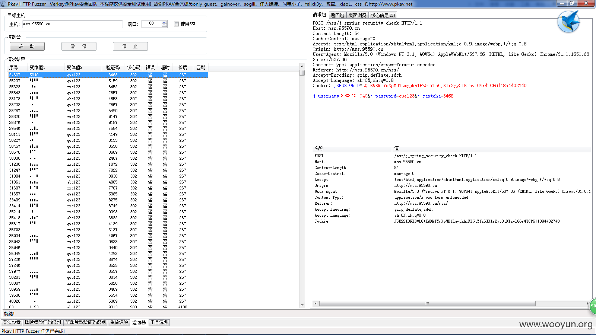Increase the port number with up arrow
The image size is (596, 335).
tap(164, 22)
